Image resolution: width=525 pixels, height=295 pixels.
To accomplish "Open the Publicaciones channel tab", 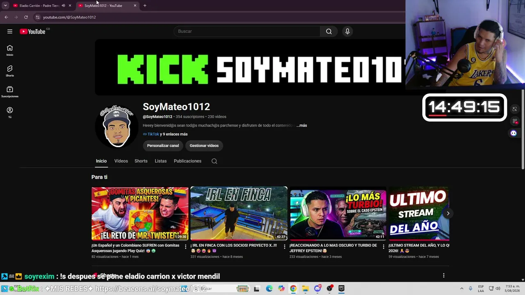I will (187, 161).
